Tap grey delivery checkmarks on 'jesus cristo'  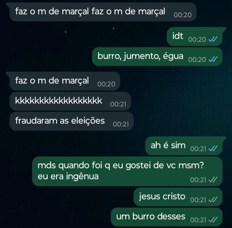pyautogui.click(x=213, y=200)
